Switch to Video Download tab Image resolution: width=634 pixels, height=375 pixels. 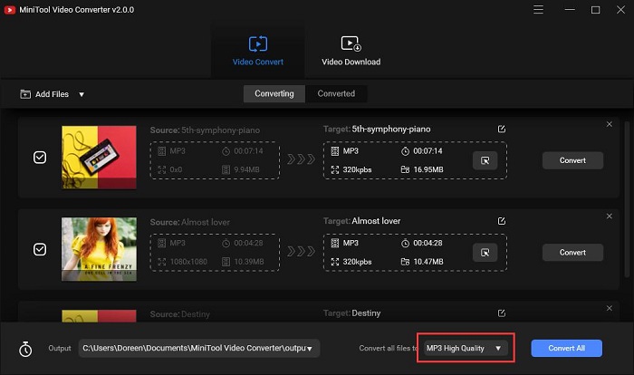pyautogui.click(x=351, y=52)
